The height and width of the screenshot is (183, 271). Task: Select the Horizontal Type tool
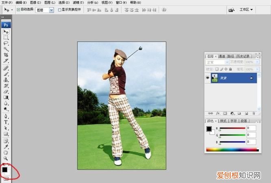6,122
